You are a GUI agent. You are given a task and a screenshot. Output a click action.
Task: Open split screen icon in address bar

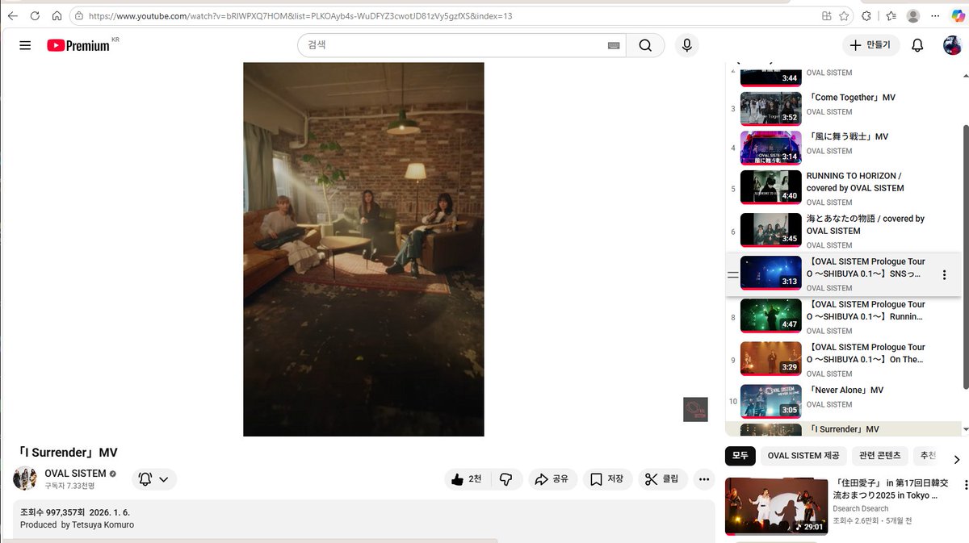coord(826,16)
